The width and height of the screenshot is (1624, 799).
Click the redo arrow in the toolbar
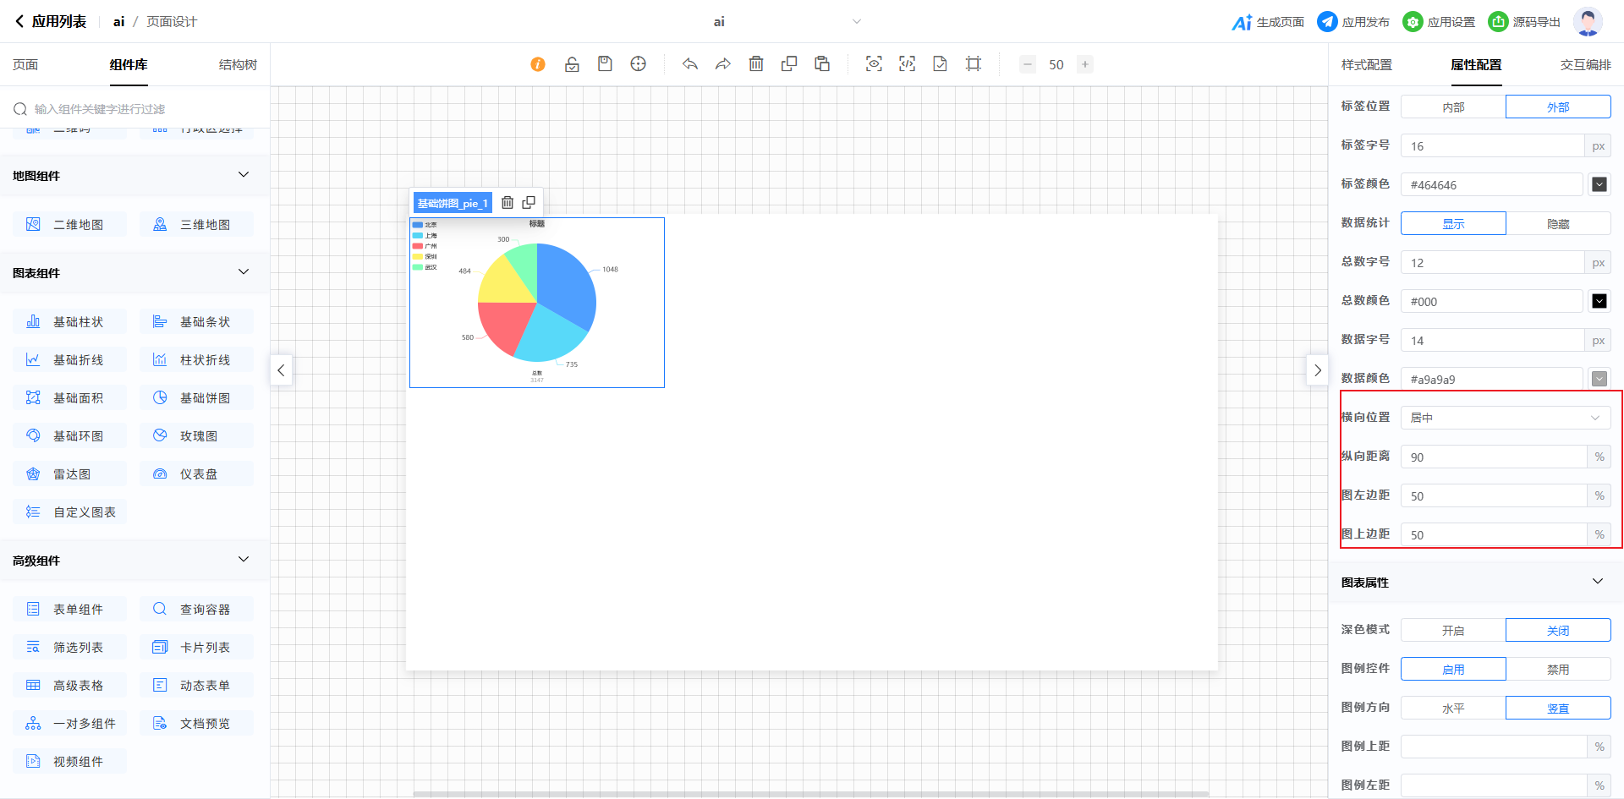click(x=723, y=64)
